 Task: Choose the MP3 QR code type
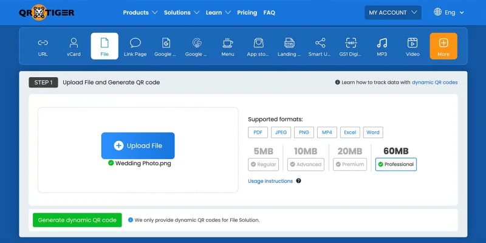(382, 46)
